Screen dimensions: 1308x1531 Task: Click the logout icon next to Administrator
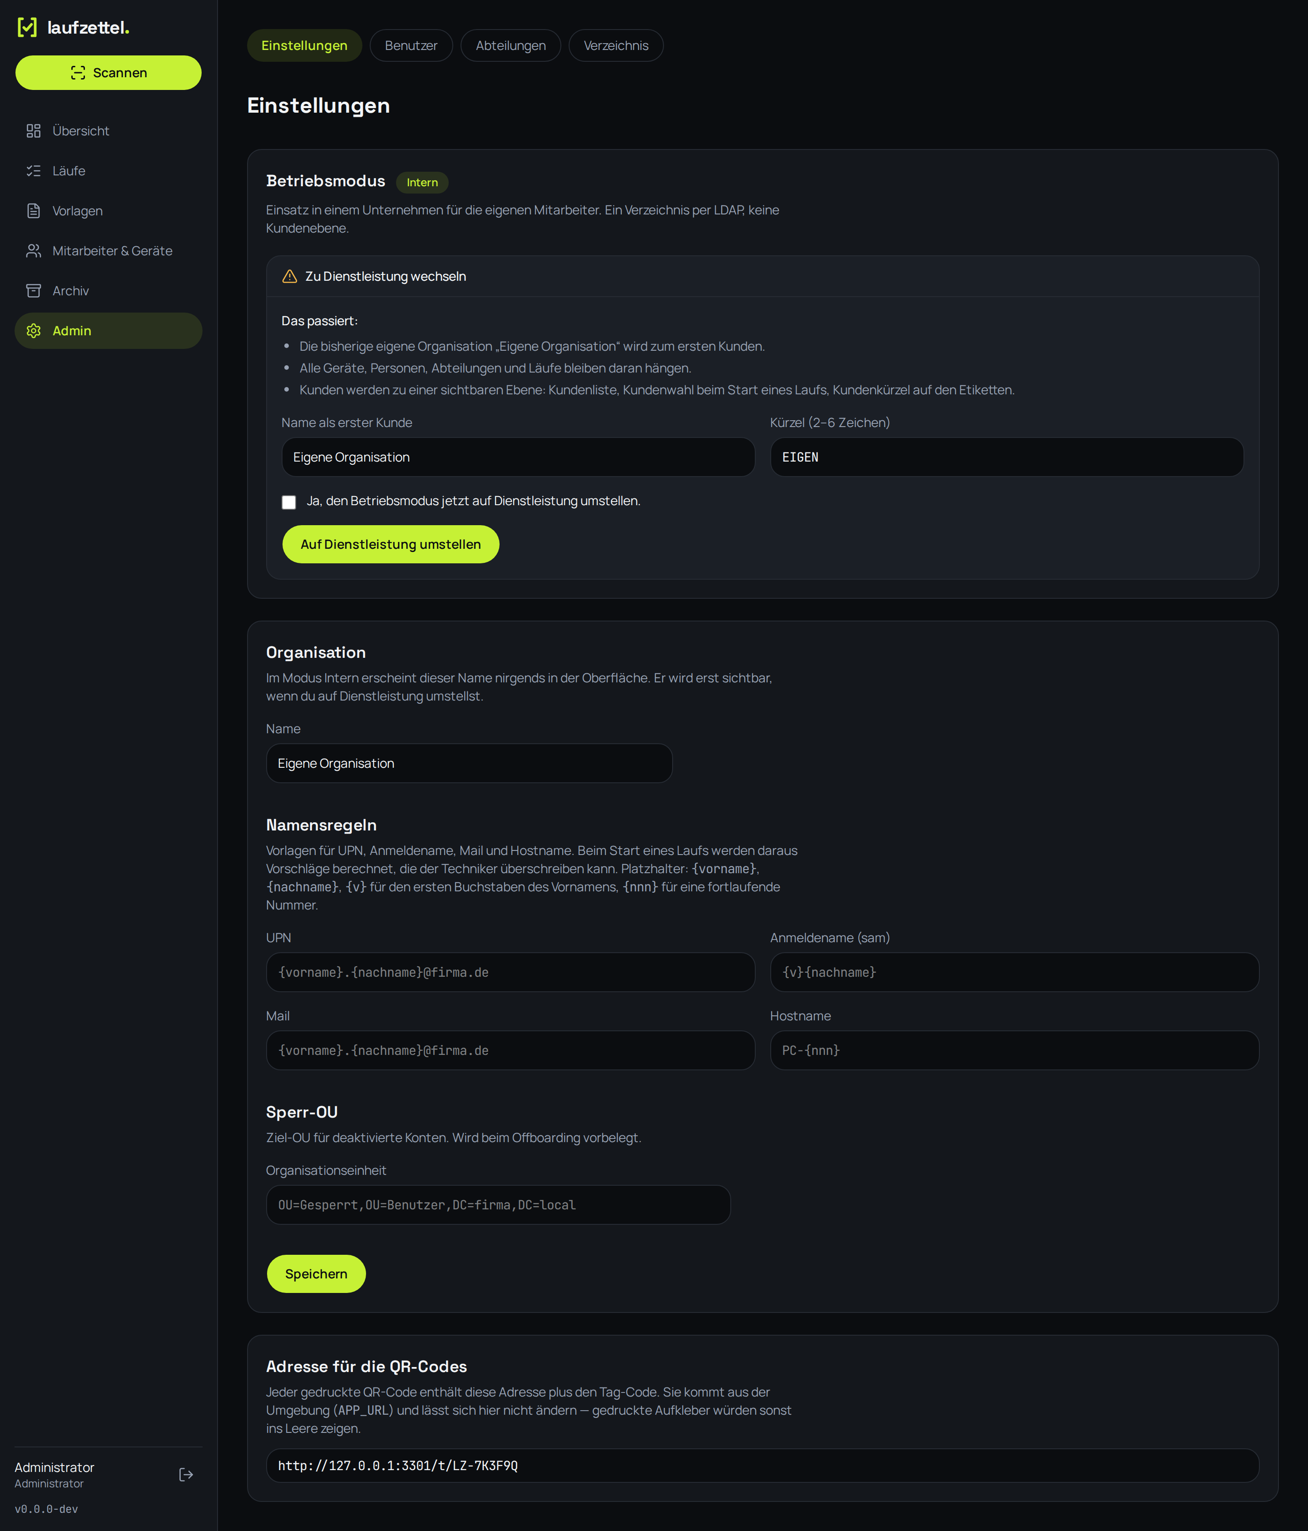(186, 1474)
